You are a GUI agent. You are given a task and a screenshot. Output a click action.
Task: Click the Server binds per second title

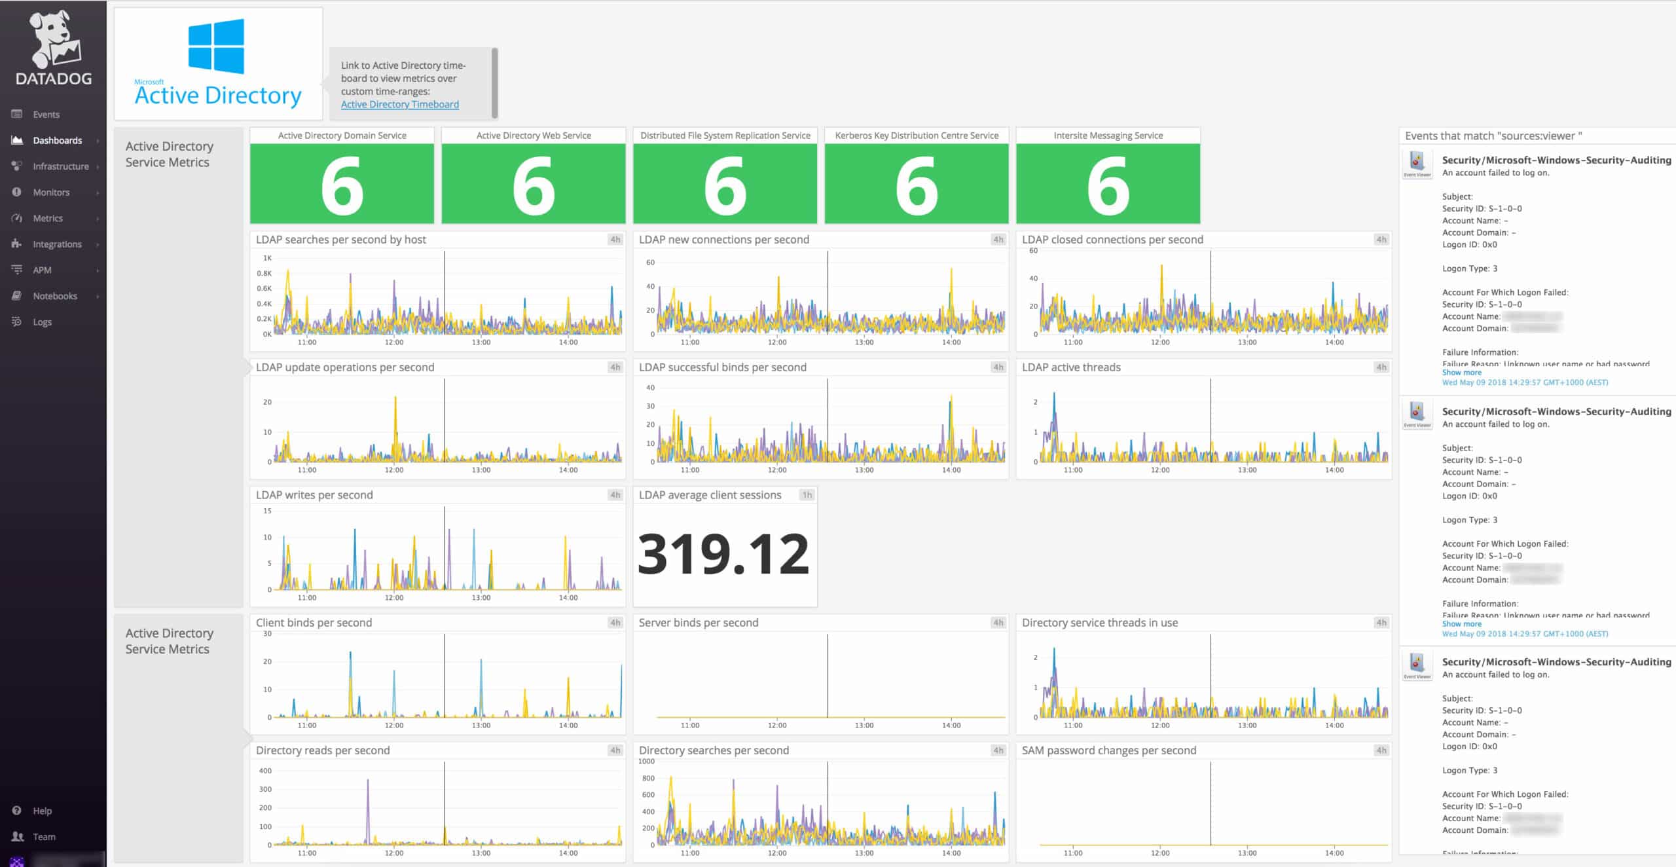click(x=699, y=623)
